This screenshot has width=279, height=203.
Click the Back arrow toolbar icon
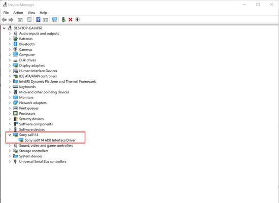[x=4, y=20]
